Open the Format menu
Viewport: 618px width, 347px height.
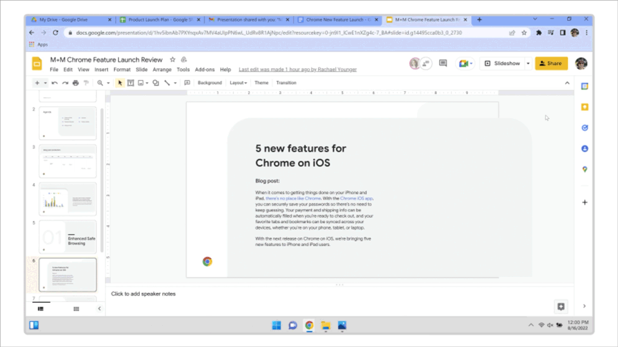(x=122, y=69)
